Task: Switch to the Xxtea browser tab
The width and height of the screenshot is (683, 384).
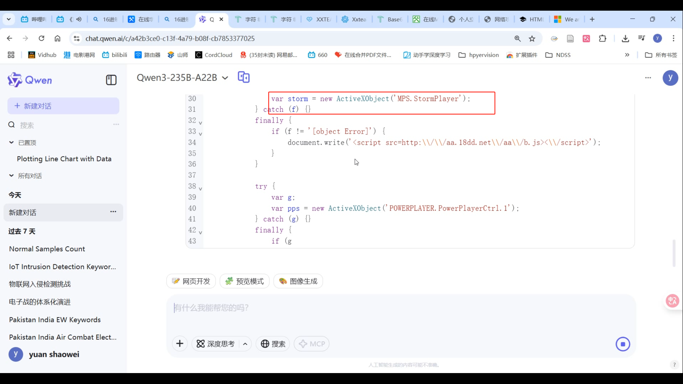Action: pos(354,19)
